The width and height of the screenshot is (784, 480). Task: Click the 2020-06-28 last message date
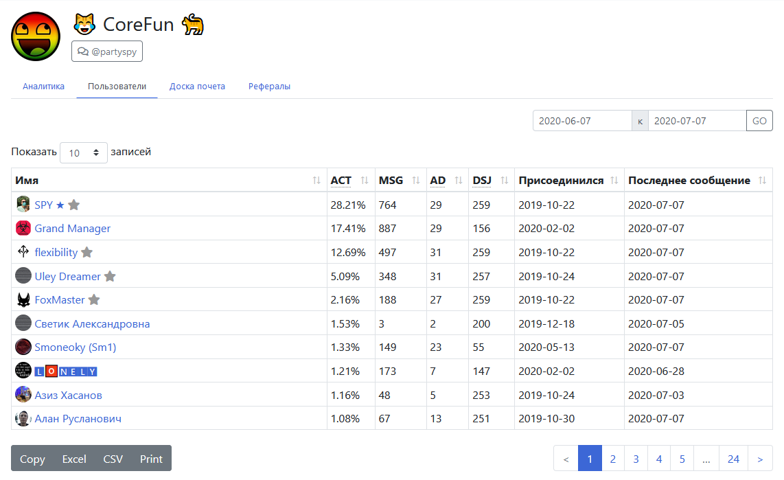656,372
